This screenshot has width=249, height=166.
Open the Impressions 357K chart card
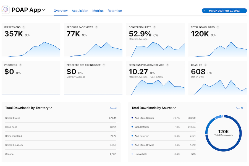31,40
